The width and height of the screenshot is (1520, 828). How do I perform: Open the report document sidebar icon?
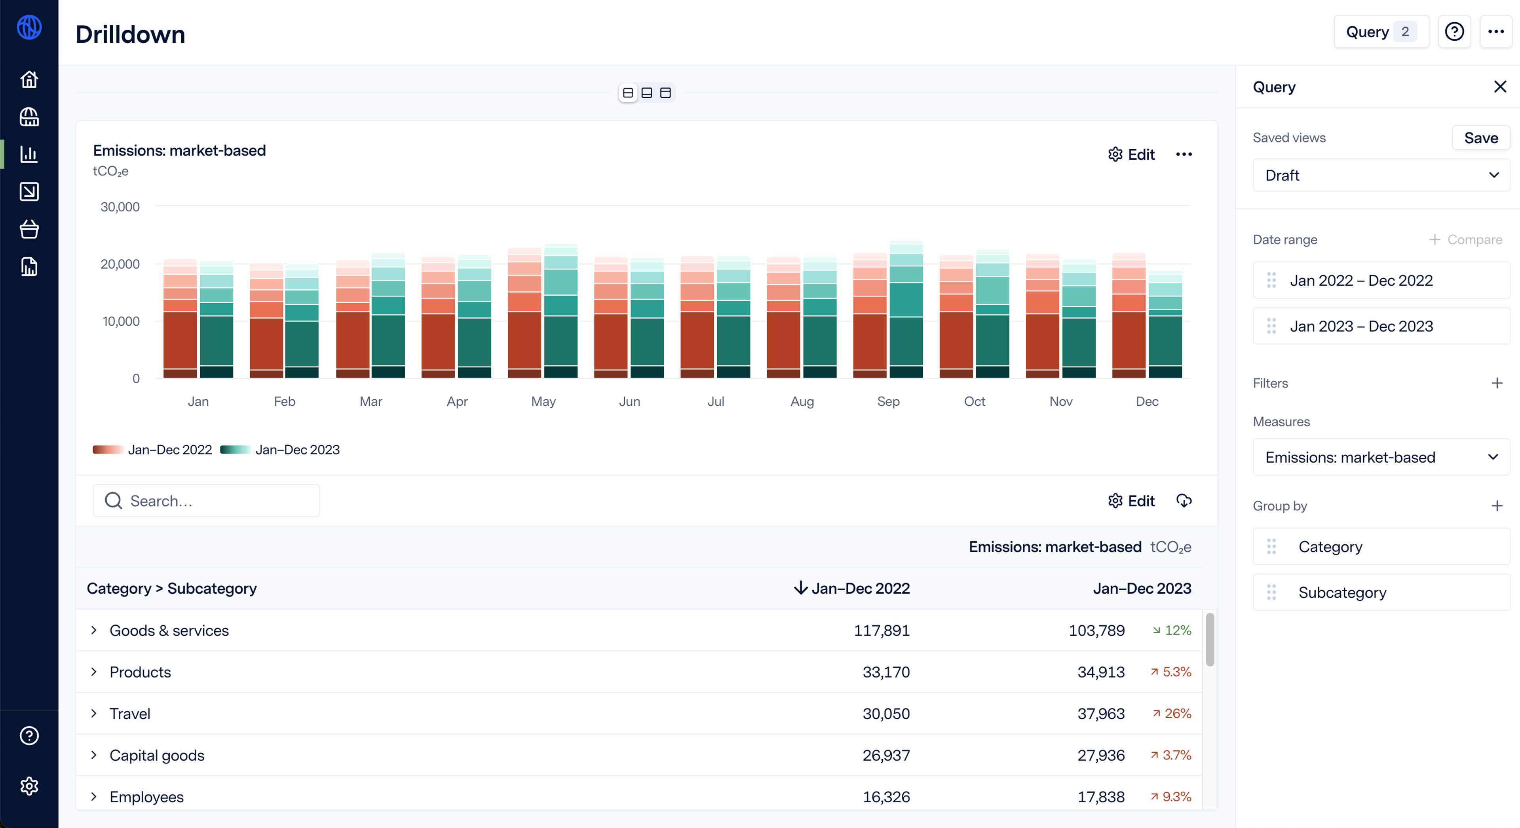tap(29, 267)
